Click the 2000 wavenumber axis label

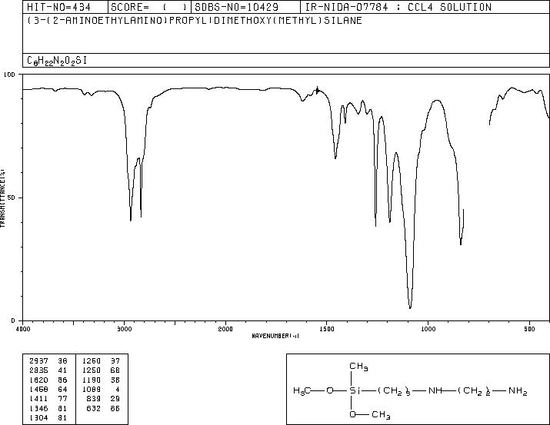point(225,329)
